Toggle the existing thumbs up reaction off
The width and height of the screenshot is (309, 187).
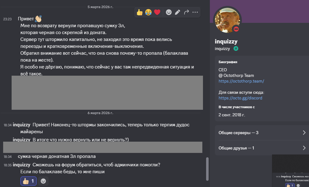(28, 181)
